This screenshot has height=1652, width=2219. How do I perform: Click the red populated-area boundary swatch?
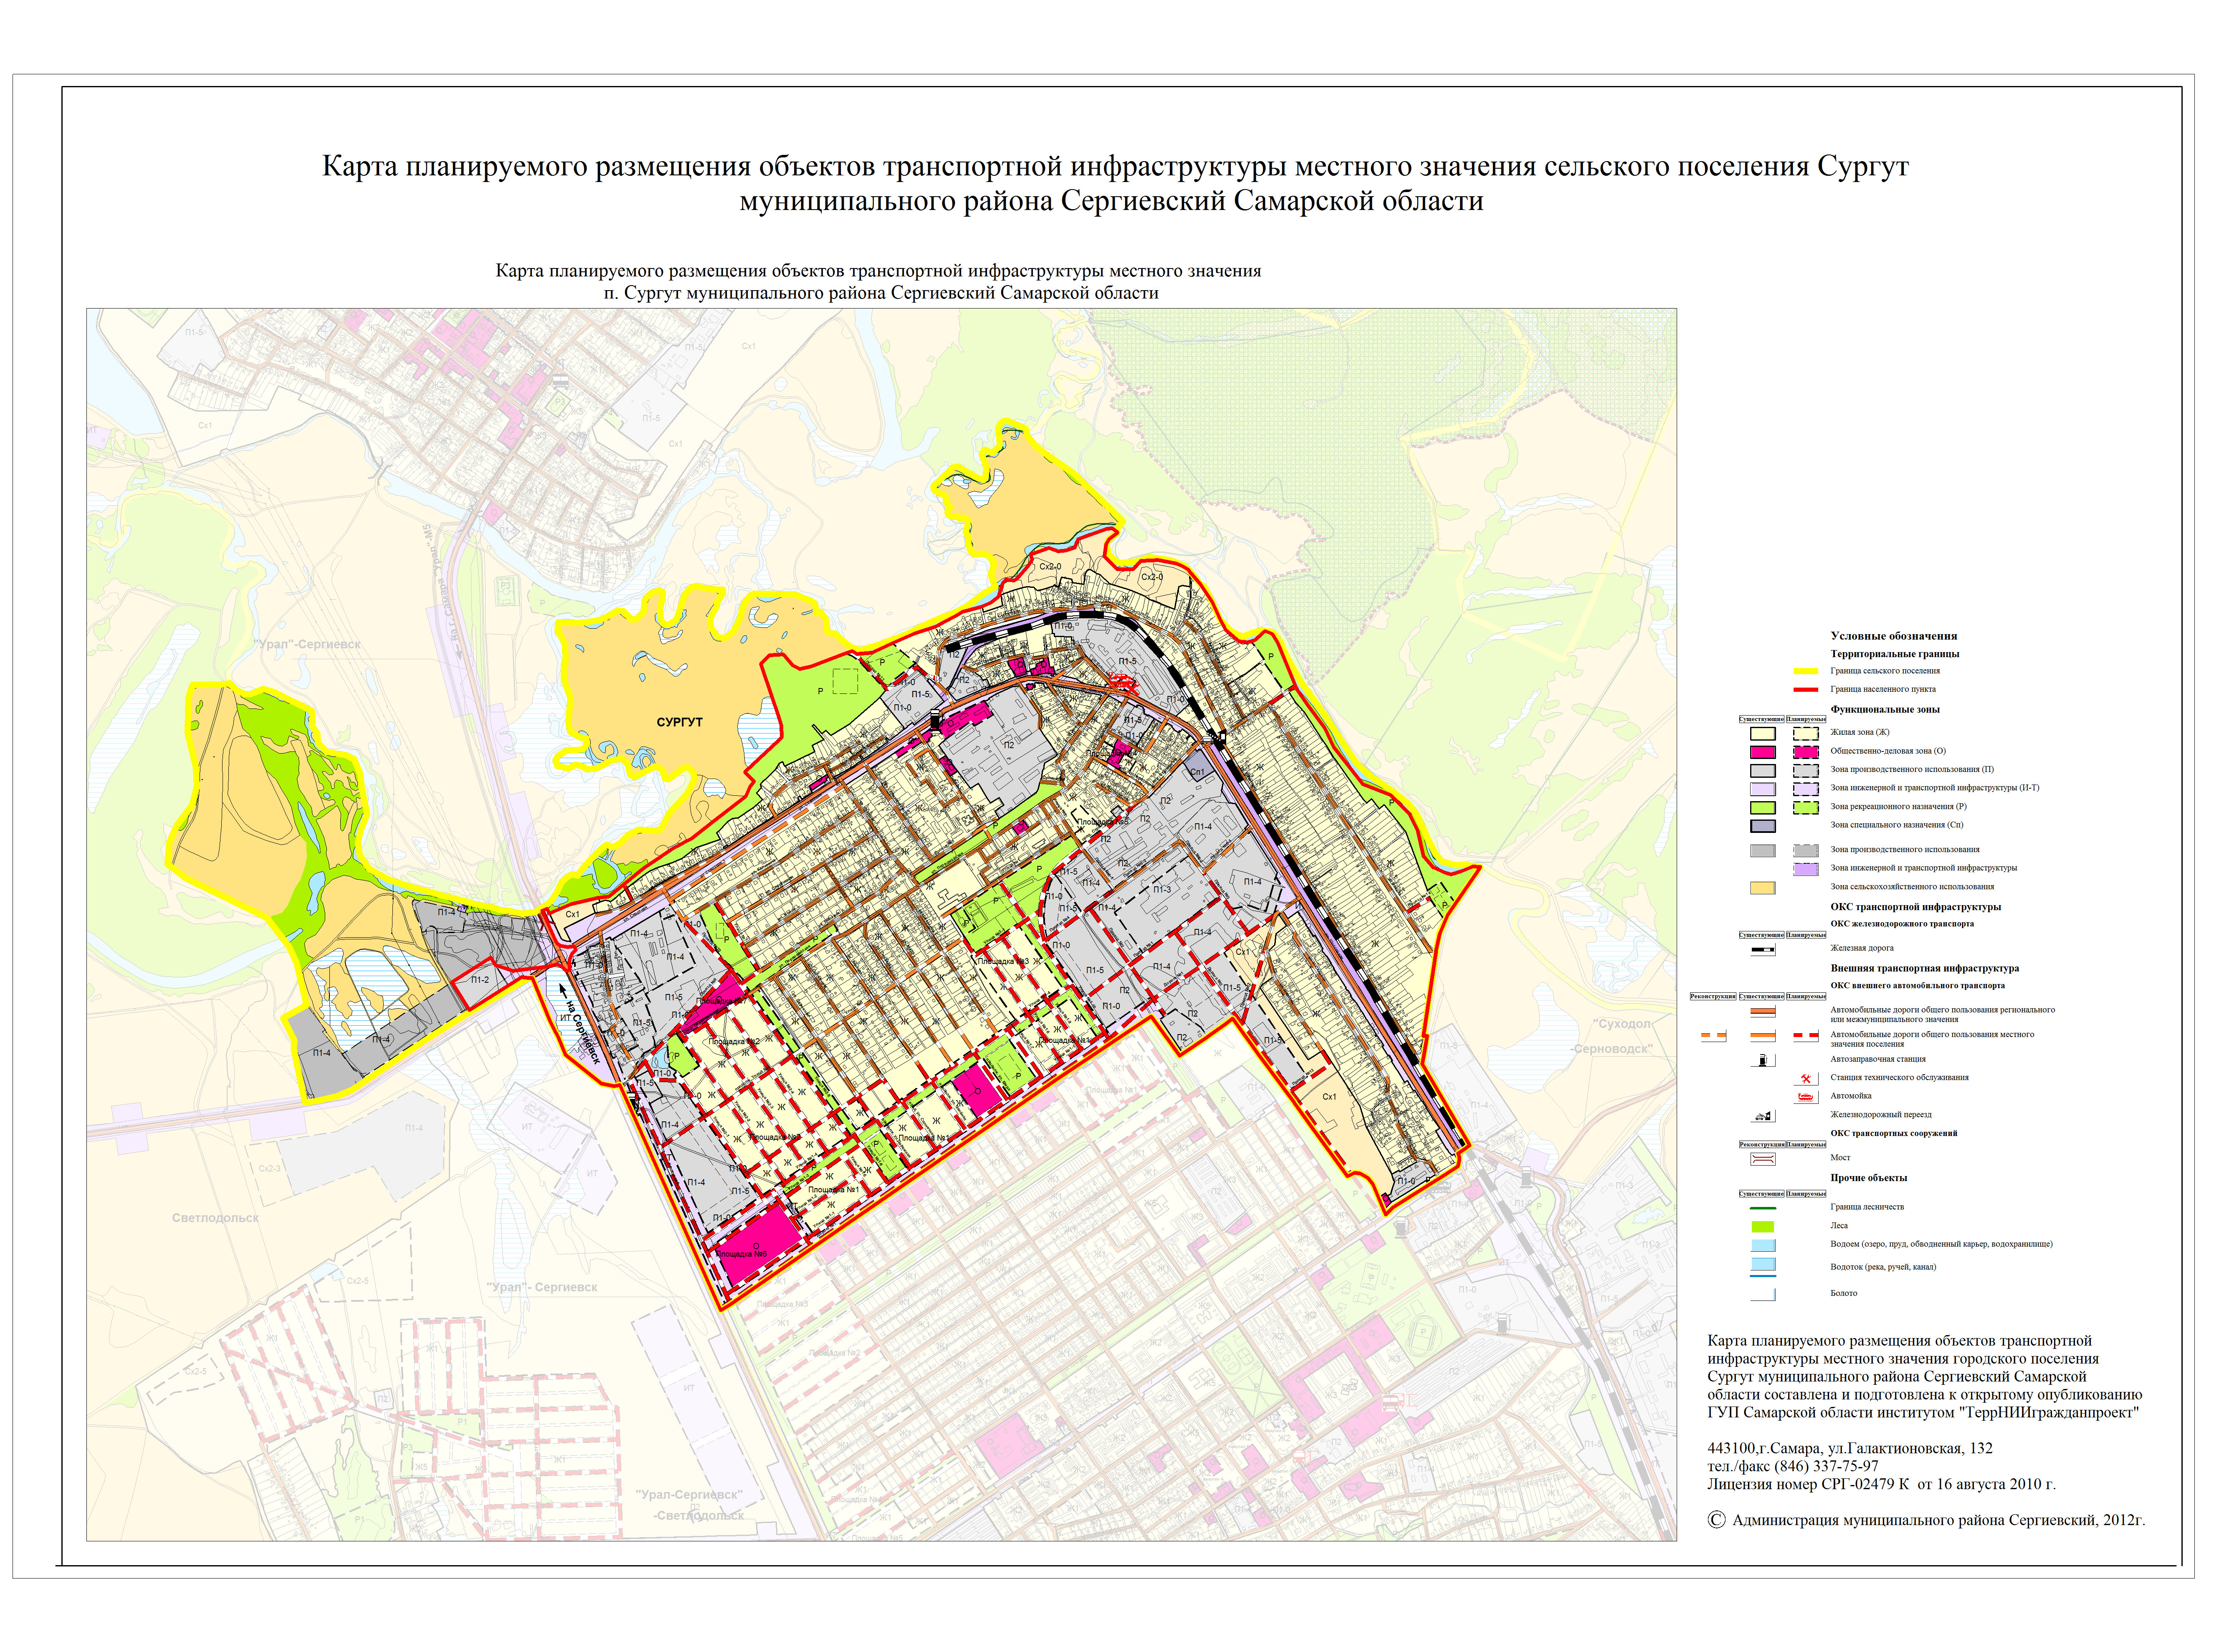[x=1806, y=690]
